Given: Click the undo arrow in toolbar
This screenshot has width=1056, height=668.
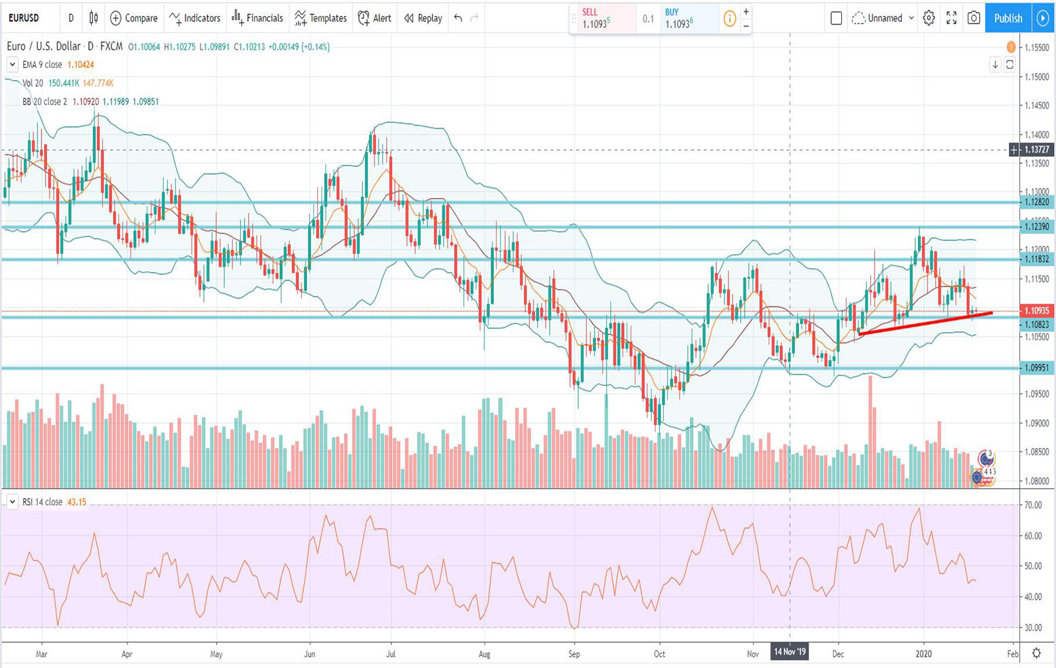Looking at the screenshot, I should (458, 18).
